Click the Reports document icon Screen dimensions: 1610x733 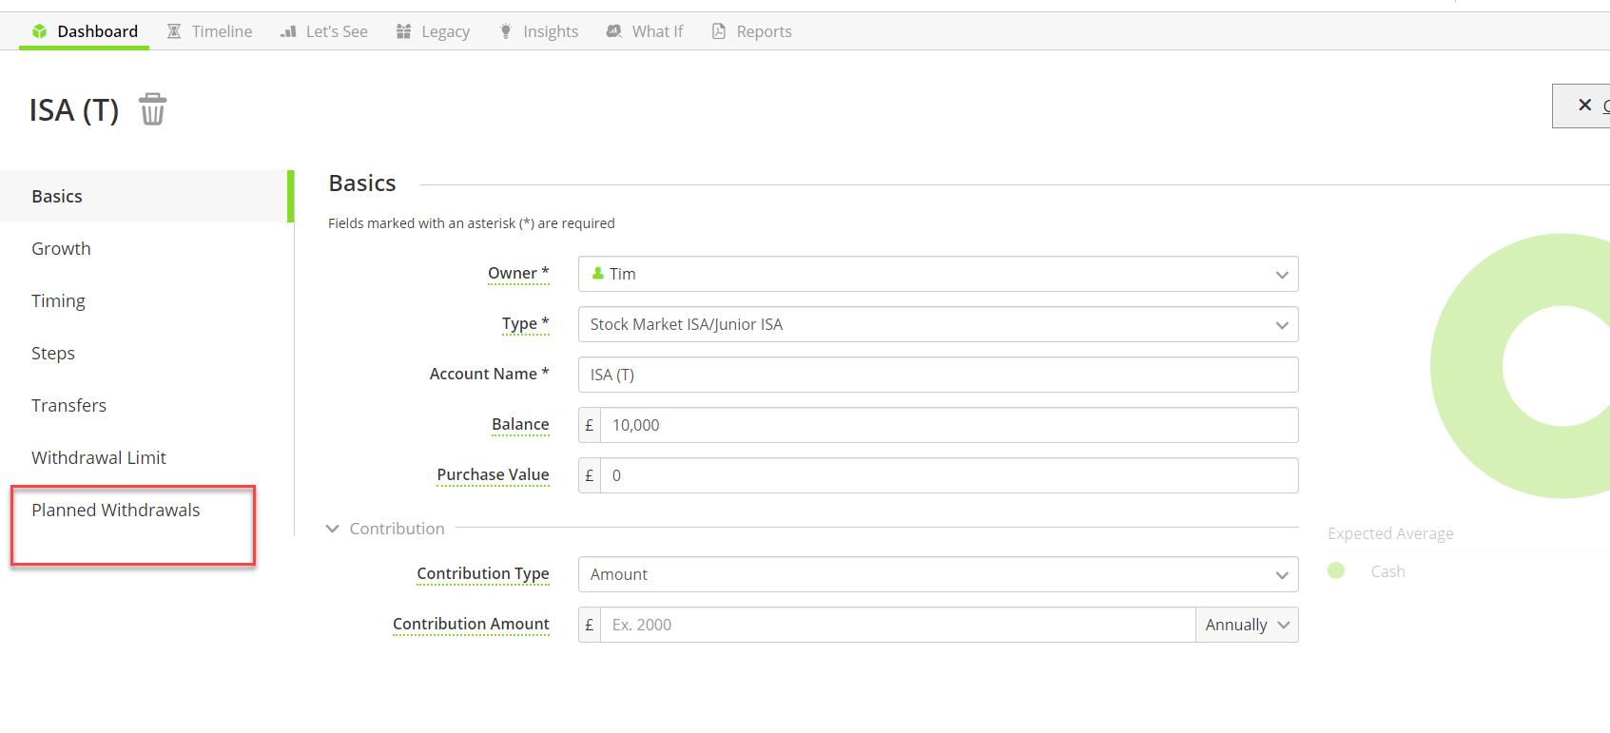point(719,31)
